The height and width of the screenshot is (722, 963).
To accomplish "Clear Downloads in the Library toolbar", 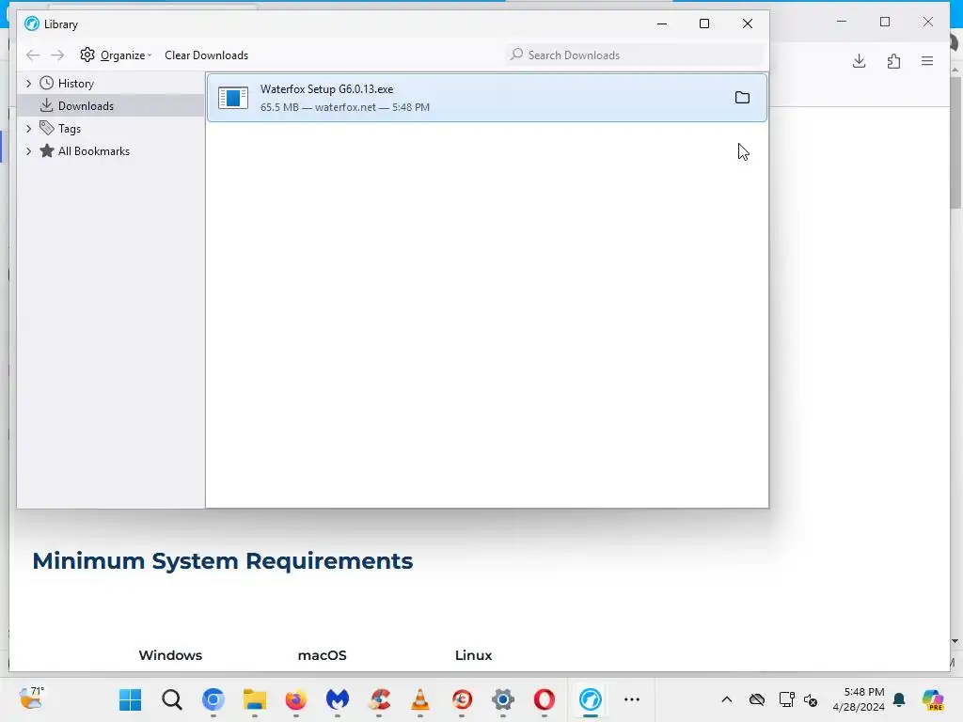I will pyautogui.click(x=206, y=55).
